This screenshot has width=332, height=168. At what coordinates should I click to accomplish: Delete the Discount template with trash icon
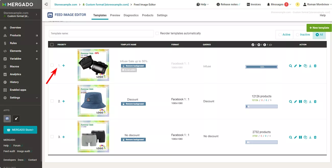315,101
